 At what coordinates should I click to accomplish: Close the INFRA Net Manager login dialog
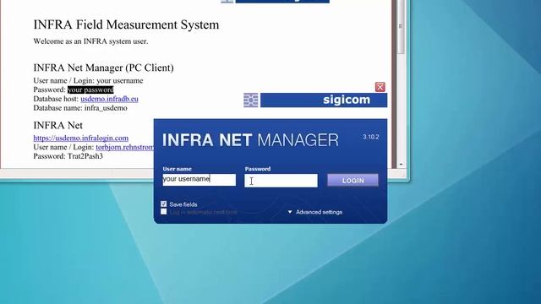pos(380,87)
